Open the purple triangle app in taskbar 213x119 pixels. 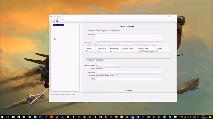click(x=57, y=117)
